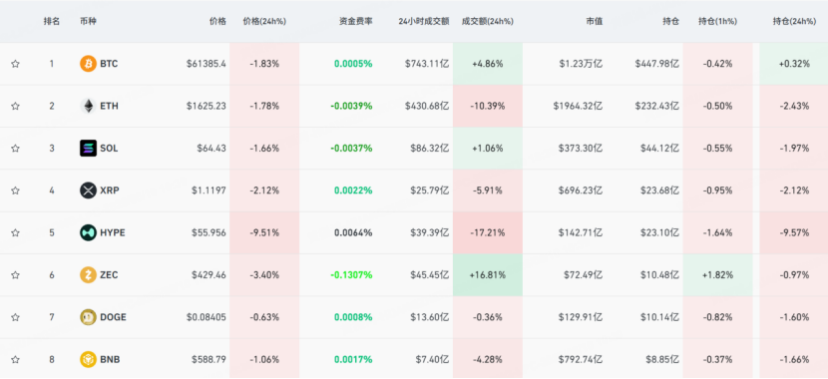Click HYPE funding rate 0.0064%
This screenshot has width=828, height=379.
(x=353, y=232)
